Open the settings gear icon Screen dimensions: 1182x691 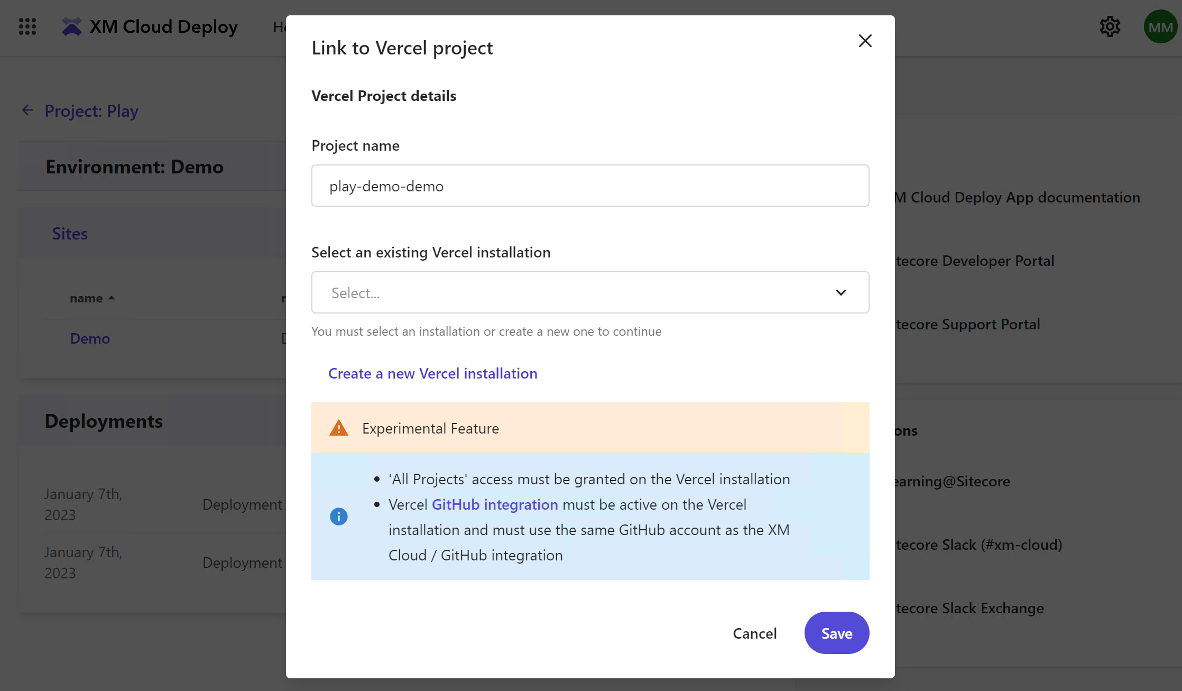[1110, 26]
